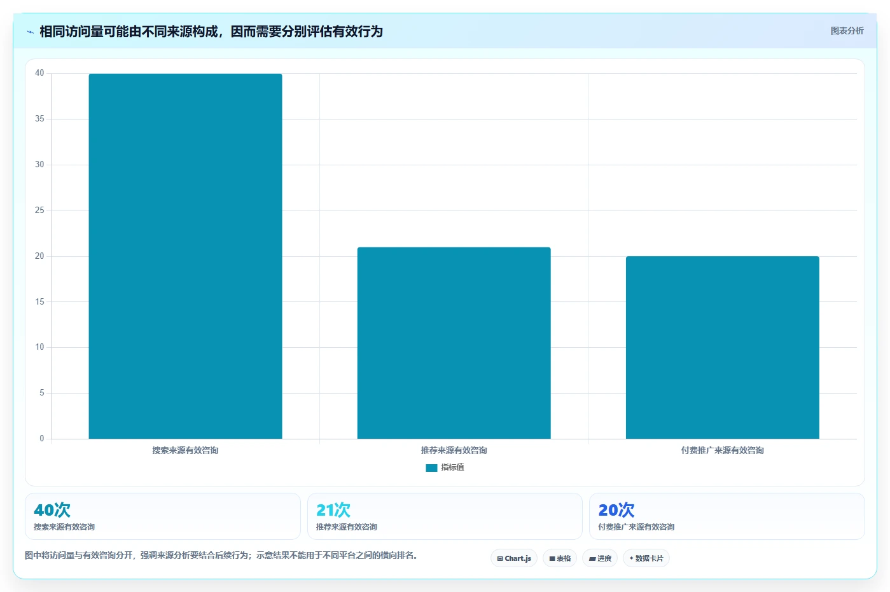Click the 21次 card value
Screen dimensions: 890x592
pyautogui.click(x=333, y=510)
